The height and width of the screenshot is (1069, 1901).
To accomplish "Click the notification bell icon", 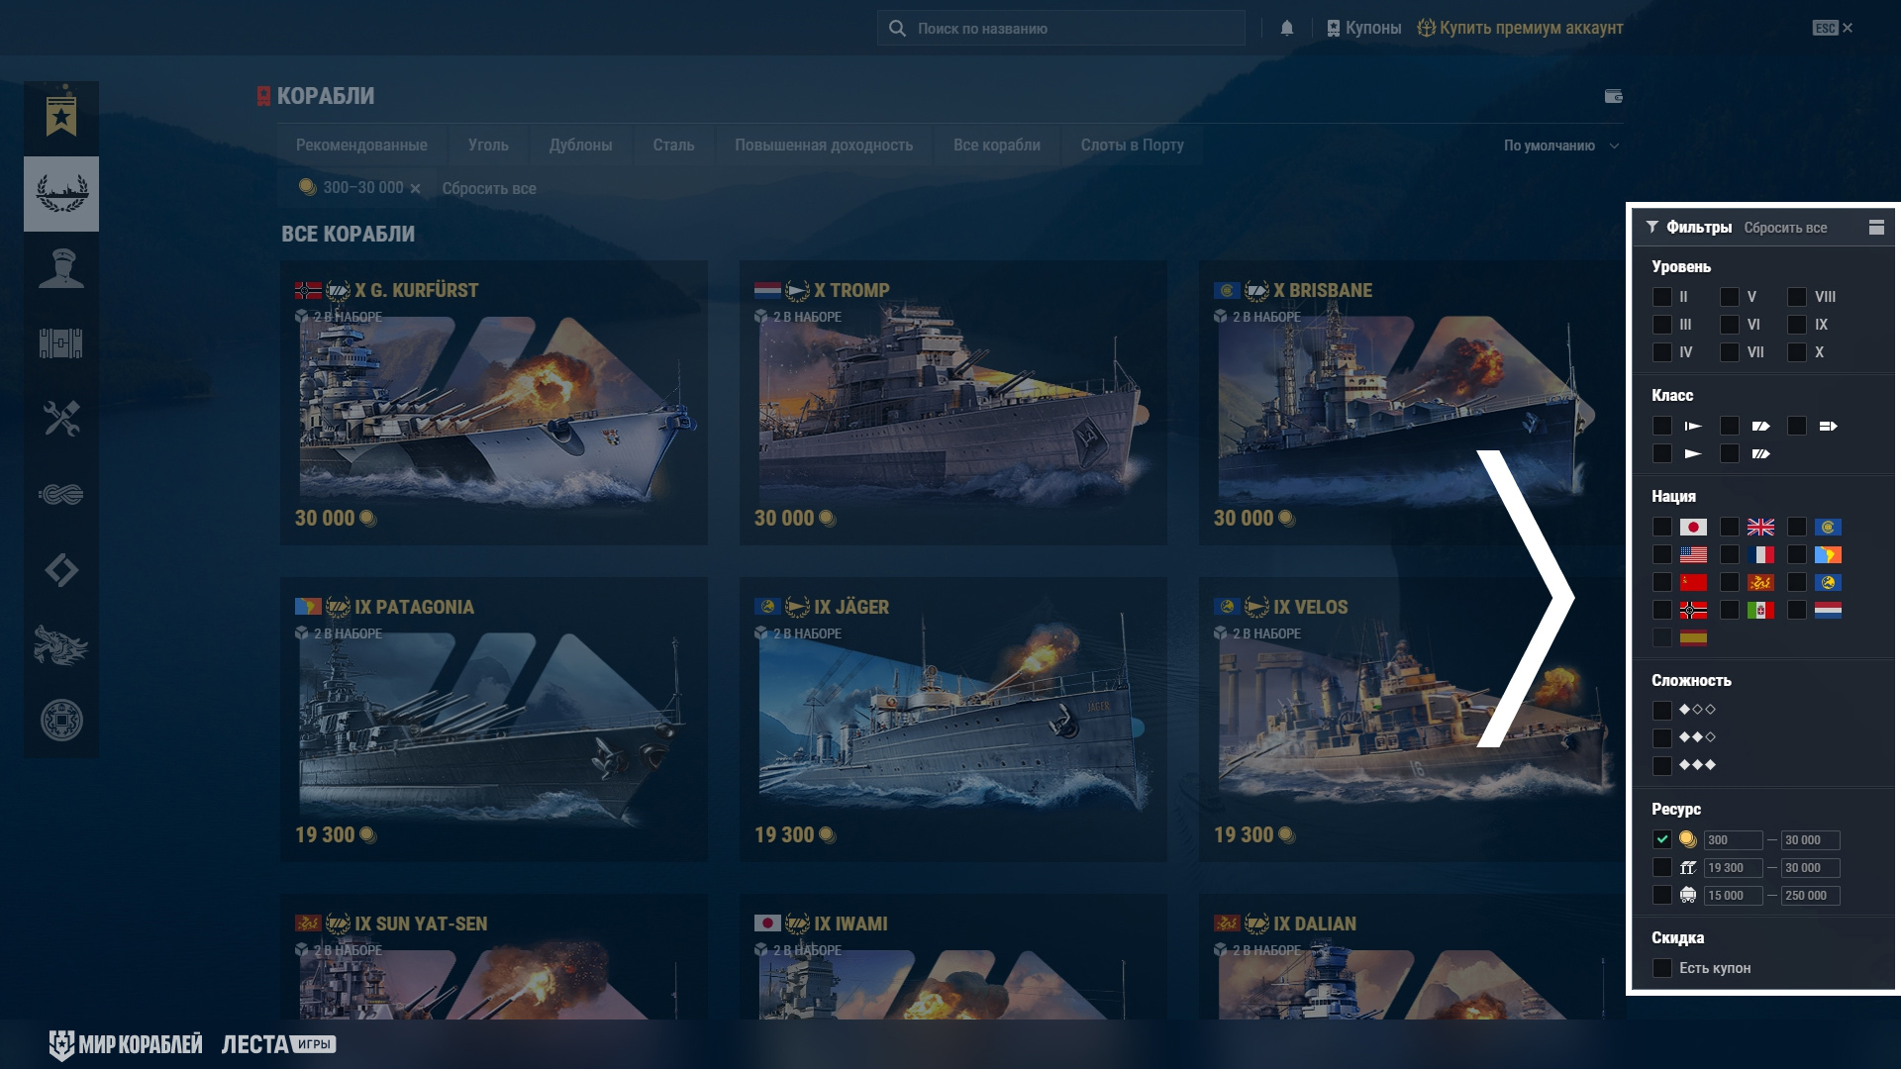I will pyautogui.click(x=1287, y=28).
